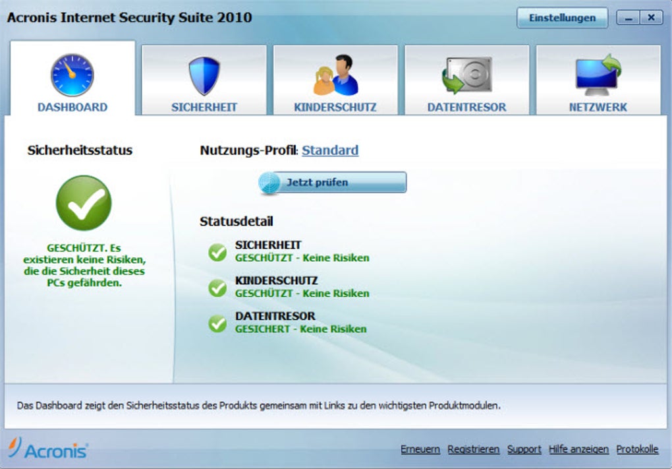Image resolution: width=672 pixels, height=469 pixels.
Task: Open the NETZWERK tab label
Action: pos(598,108)
